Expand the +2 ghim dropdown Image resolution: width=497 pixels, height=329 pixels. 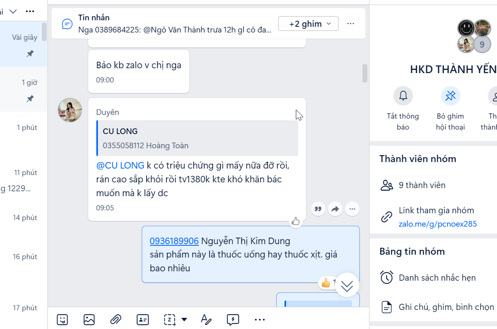click(308, 24)
